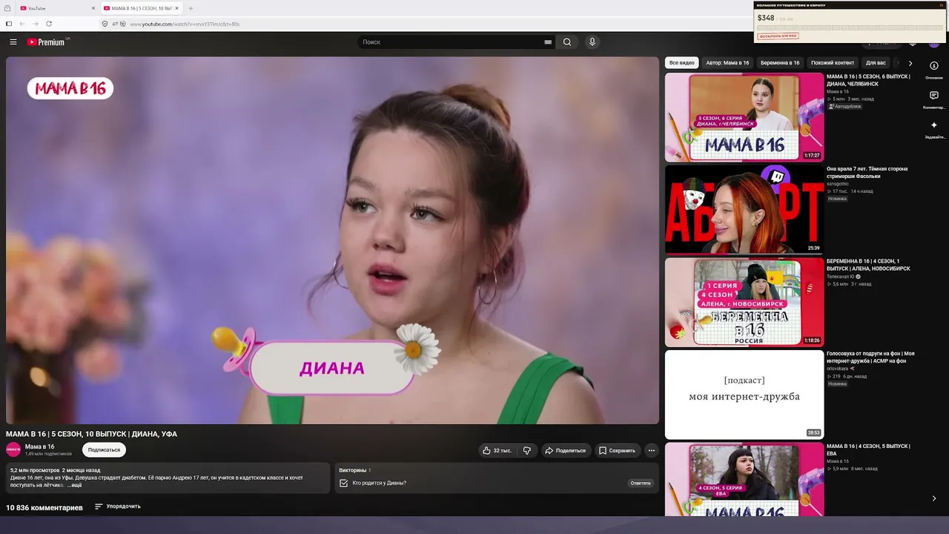949x534 pixels.
Task: Filter by Автор: Мама в 16 chip
Action: (727, 63)
